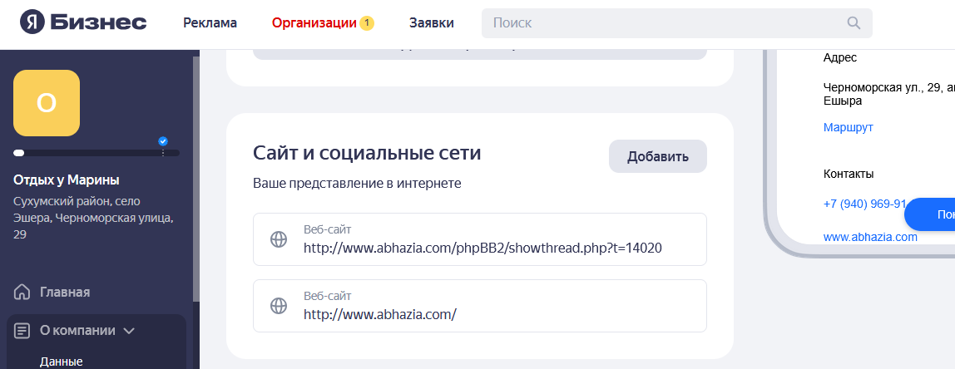Select Данные in the sidebar

(x=61, y=362)
